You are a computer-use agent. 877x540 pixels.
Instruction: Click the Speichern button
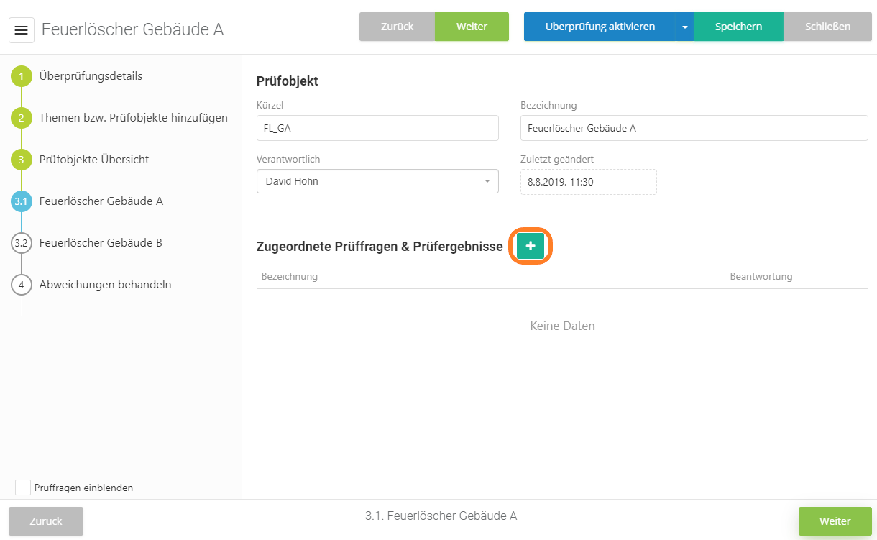click(738, 27)
